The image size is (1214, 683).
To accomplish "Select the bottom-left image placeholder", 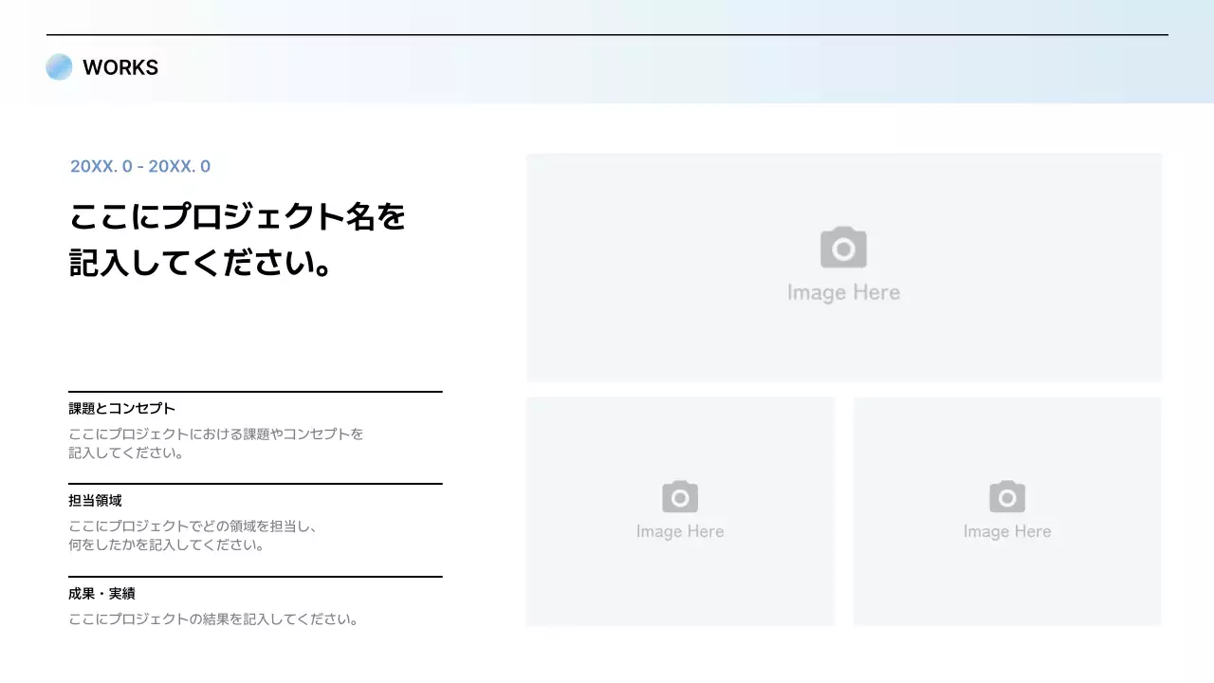I will click(x=679, y=511).
